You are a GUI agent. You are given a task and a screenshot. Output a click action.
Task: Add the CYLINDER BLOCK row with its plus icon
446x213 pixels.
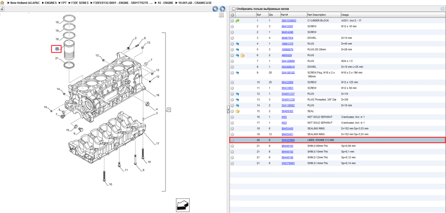232,21
